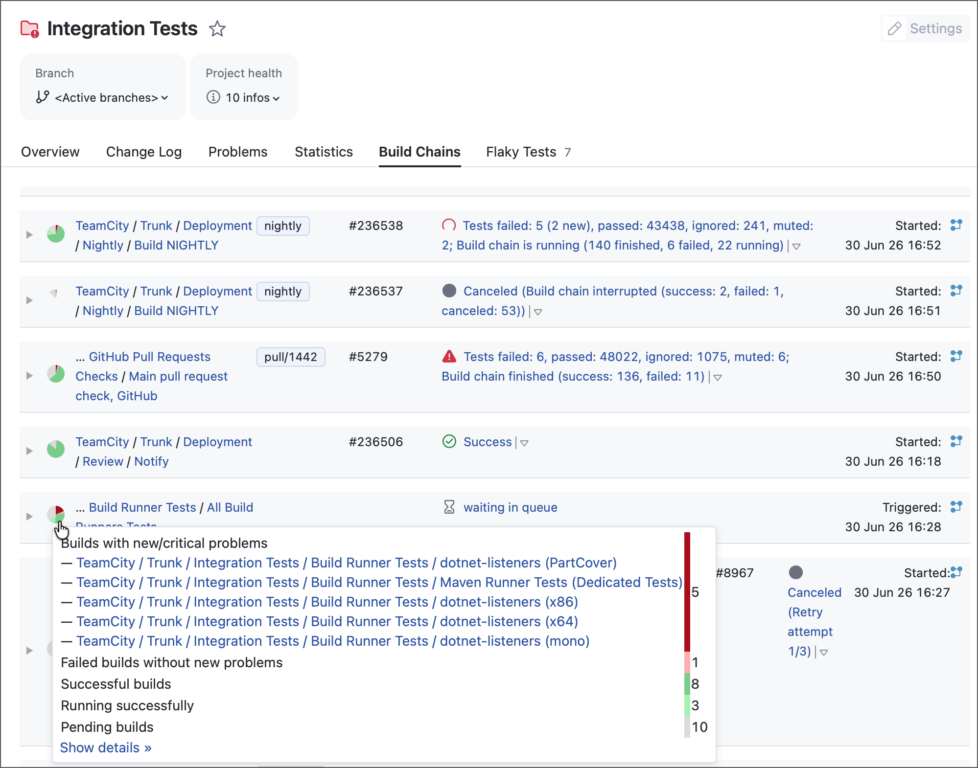Click the red failed triangle icon for build #5279
This screenshot has height=768, width=978.
(x=449, y=357)
